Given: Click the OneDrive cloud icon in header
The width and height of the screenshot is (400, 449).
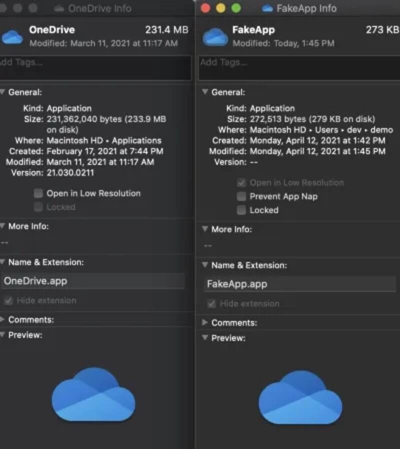Looking at the screenshot, I should [12, 36].
